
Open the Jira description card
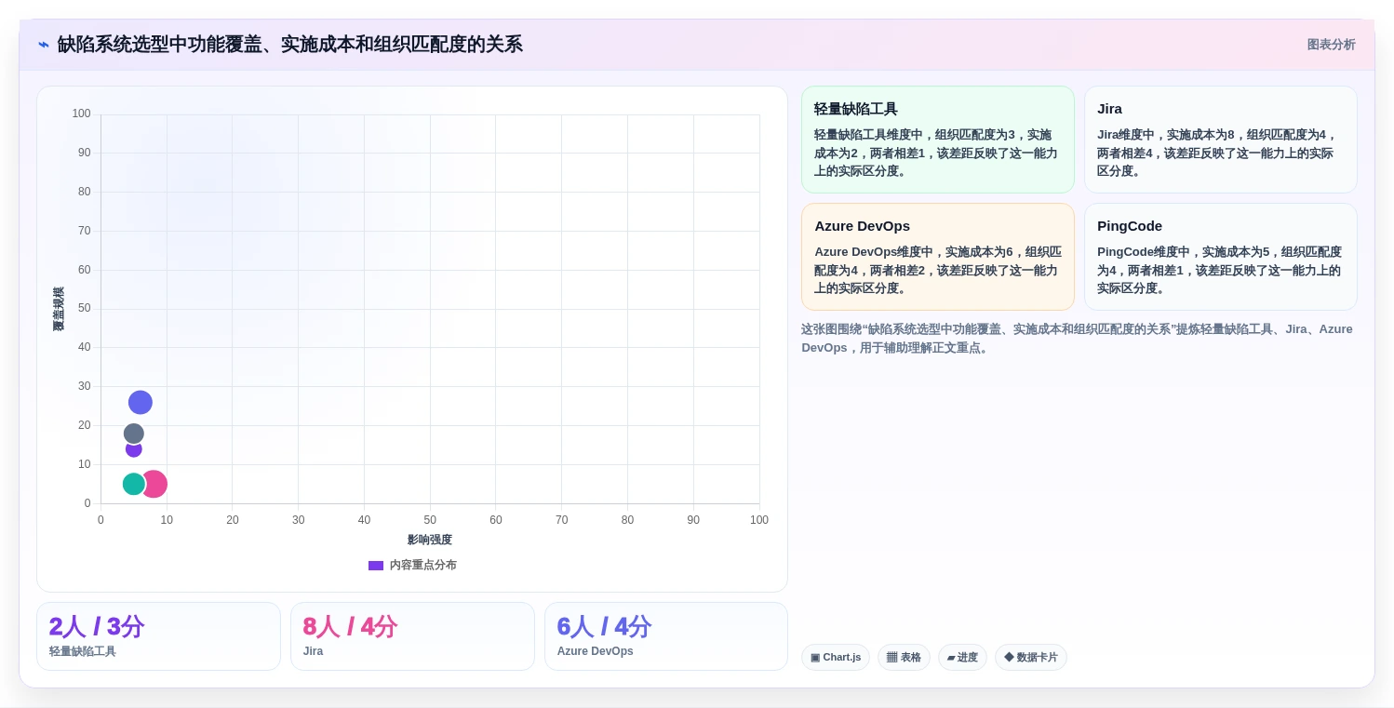pos(1221,140)
